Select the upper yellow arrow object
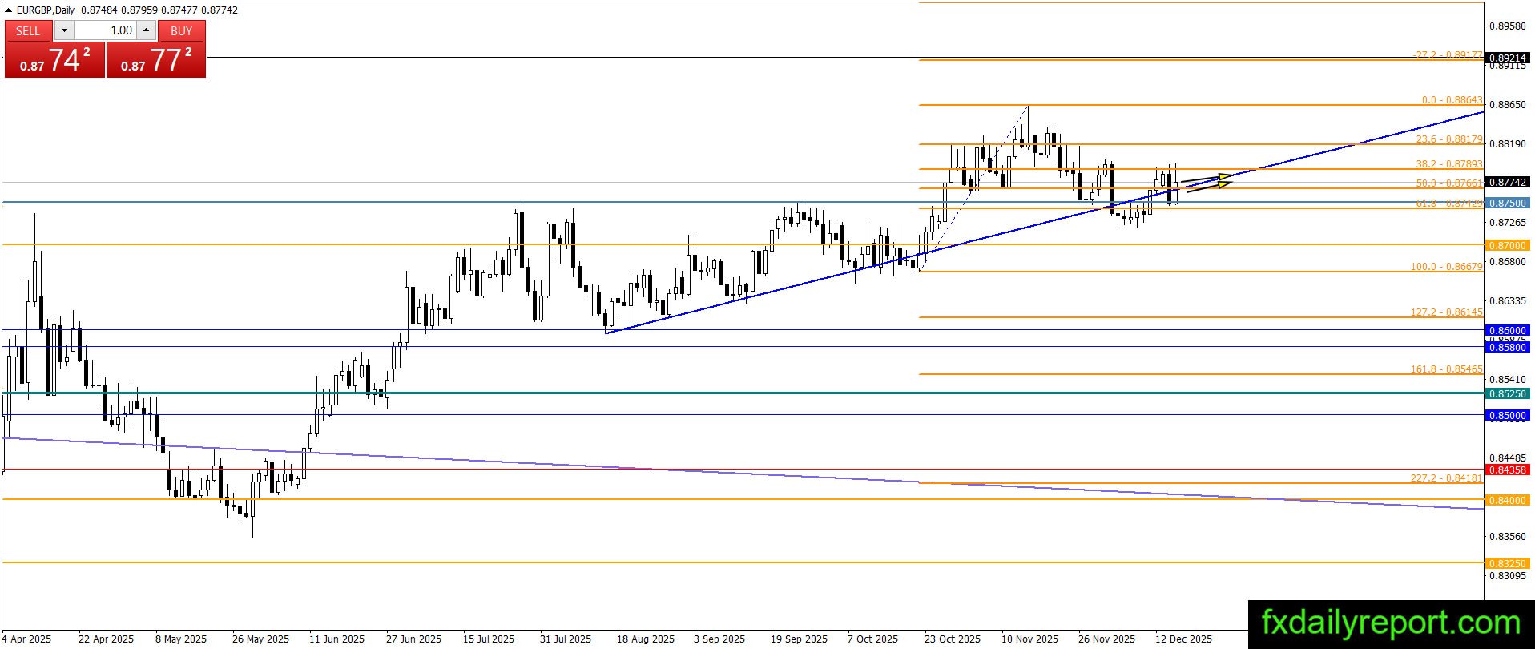The height and width of the screenshot is (649, 1535). 1207,178
